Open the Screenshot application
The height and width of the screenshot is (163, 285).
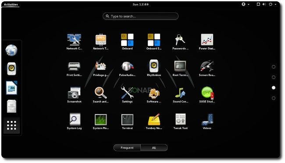tap(74, 95)
